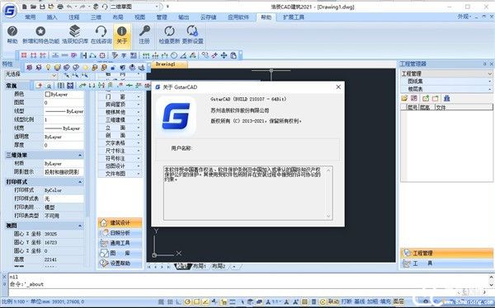Open the 无选择 selection dropdown in properties
495x308 pixels.
point(31,74)
